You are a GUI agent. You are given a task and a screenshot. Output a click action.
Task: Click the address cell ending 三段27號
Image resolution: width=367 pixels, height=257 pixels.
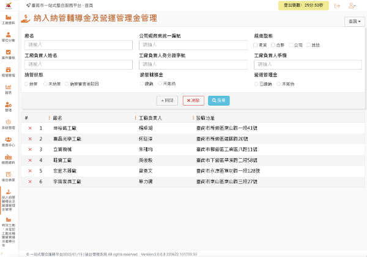point(227,181)
